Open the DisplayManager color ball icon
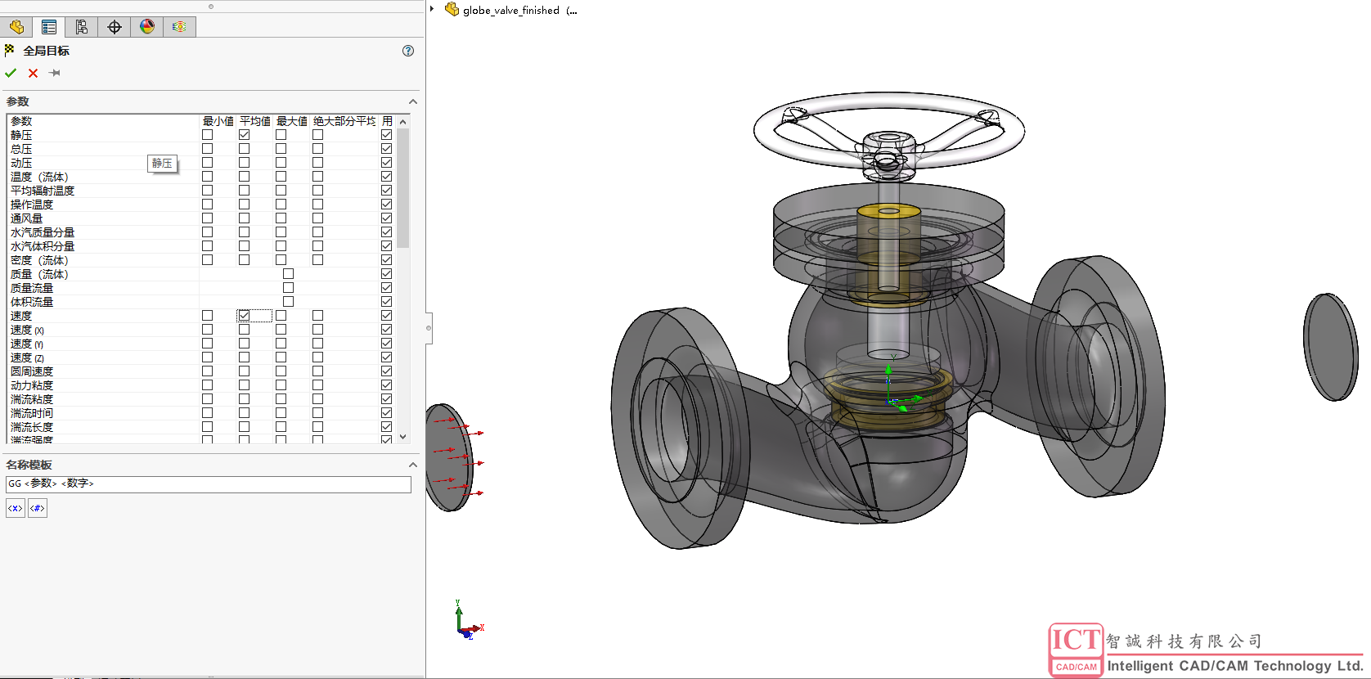The image size is (1371, 679). point(147,27)
